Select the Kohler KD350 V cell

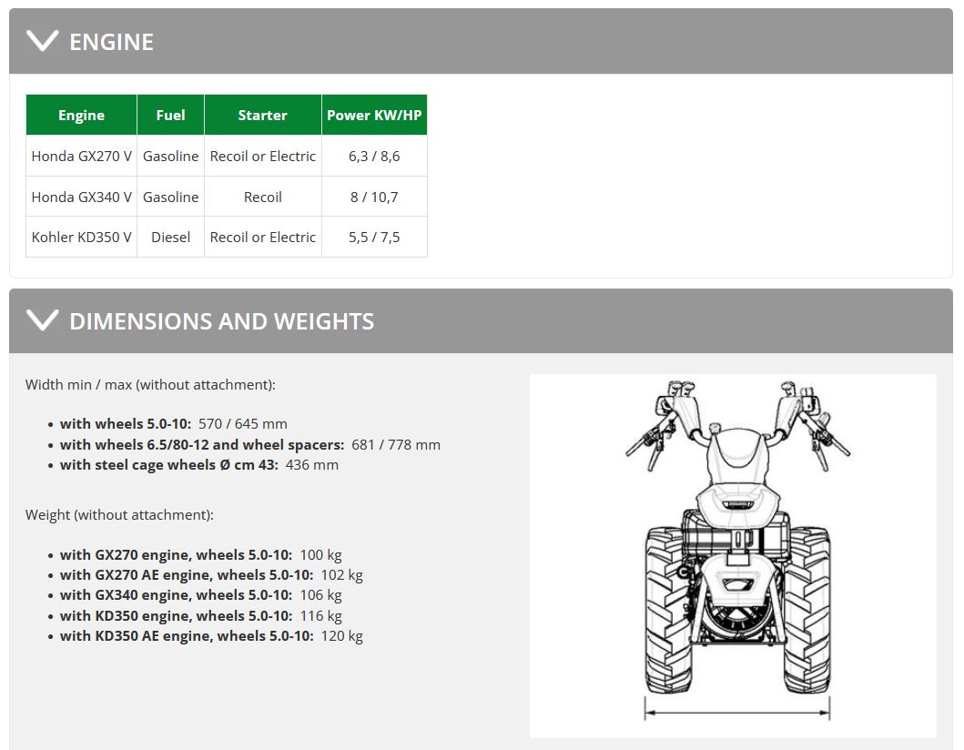81,237
